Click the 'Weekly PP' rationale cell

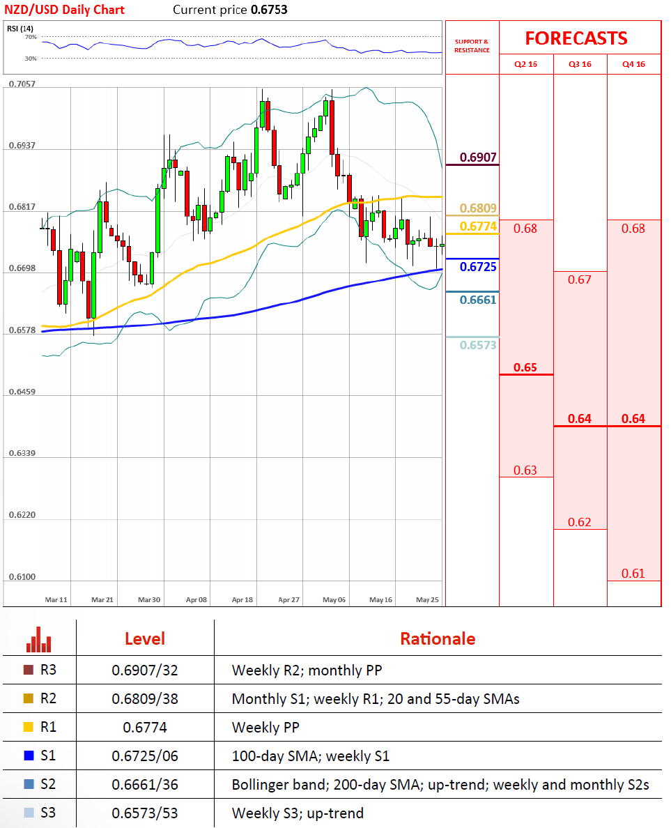(x=265, y=728)
